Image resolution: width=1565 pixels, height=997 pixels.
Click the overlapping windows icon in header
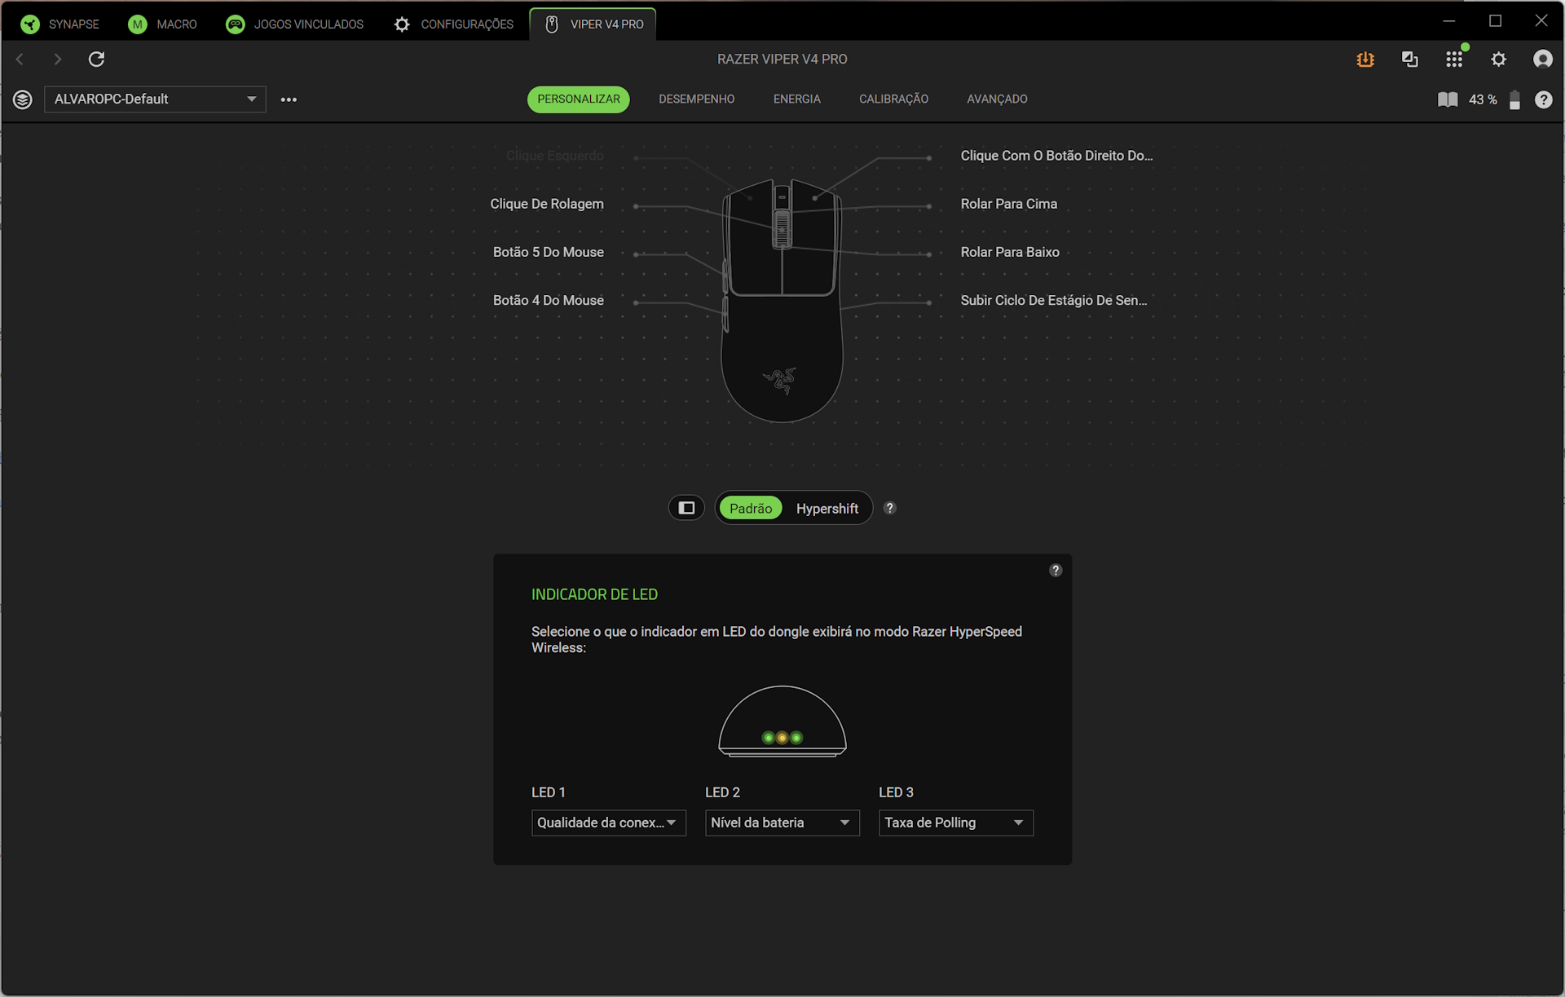[1409, 59]
